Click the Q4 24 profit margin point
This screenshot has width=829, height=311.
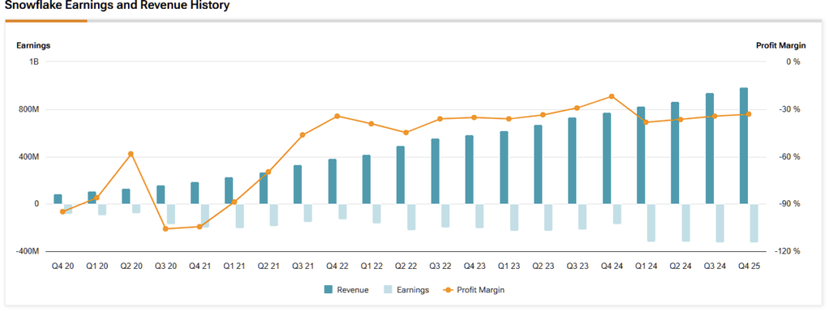tap(612, 96)
